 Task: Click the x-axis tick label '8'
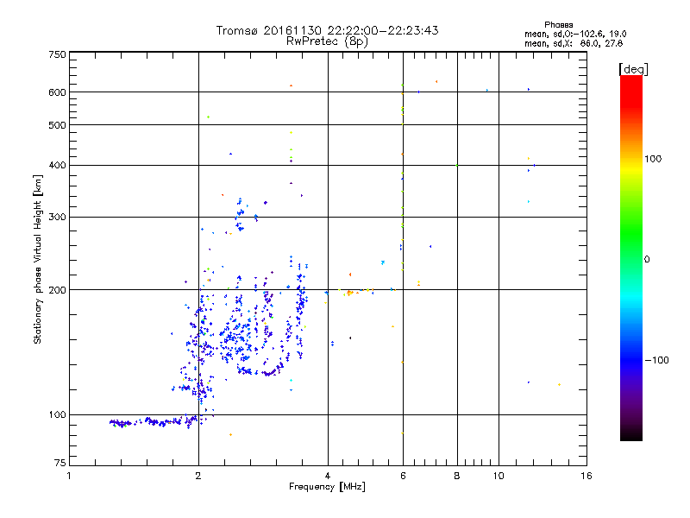457,476
